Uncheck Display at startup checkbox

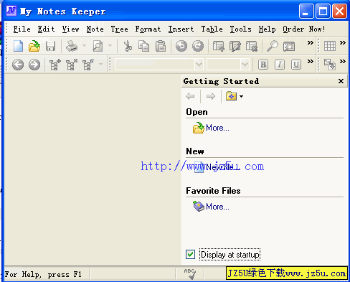(x=190, y=254)
